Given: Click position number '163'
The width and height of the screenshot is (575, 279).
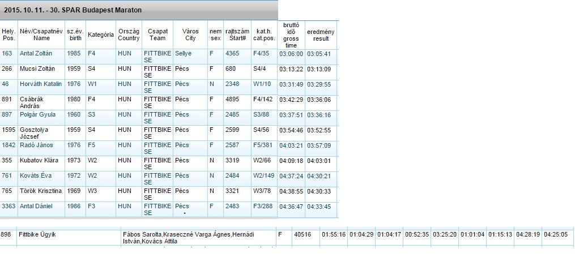Looking at the screenshot, I should [x=7, y=53].
